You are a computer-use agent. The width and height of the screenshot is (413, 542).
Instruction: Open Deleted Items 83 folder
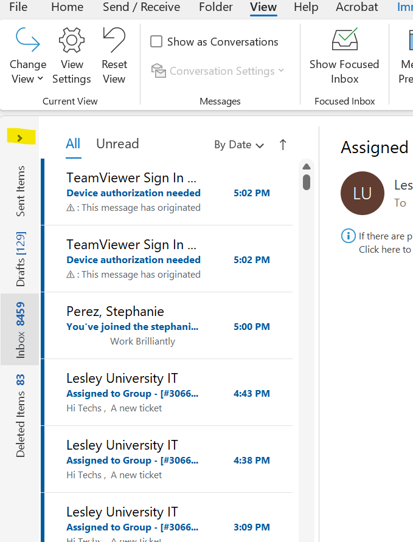click(21, 416)
